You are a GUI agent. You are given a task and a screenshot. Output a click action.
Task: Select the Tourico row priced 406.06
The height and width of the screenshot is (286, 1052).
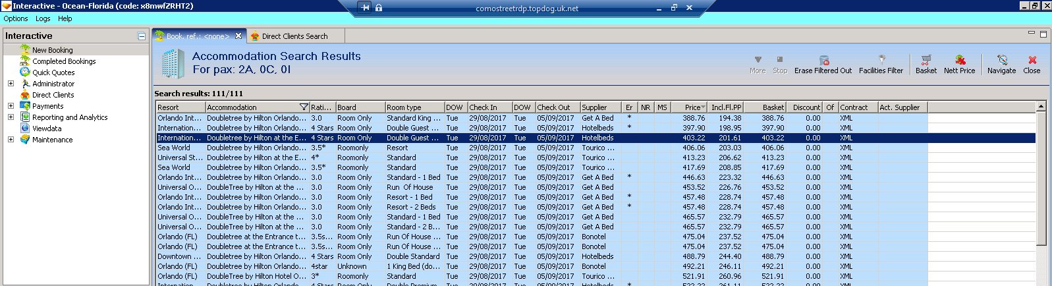(595, 148)
